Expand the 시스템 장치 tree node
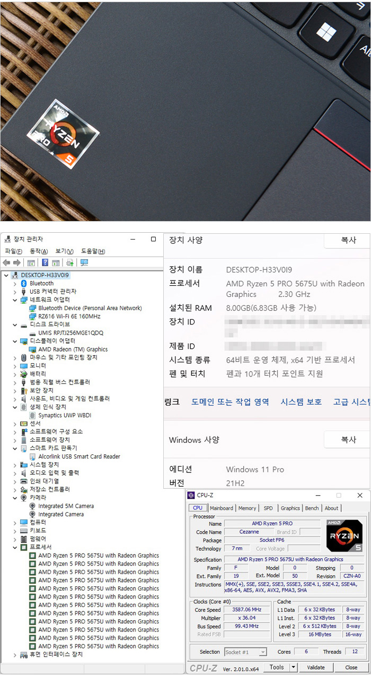The image size is (371, 677). coord(15,464)
